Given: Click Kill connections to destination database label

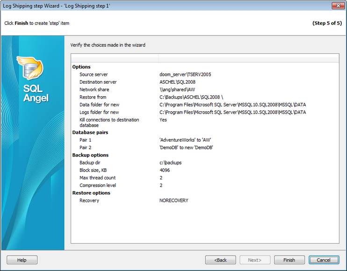Looking at the screenshot, I should coord(109,122).
